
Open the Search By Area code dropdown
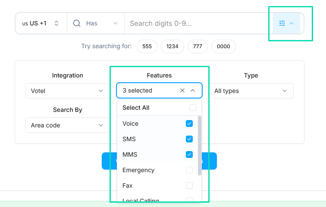coord(67,125)
